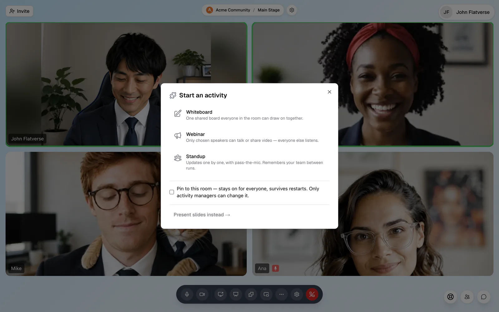499x312 pixels.
Task: Click the Invite button
Action: pos(19,11)
